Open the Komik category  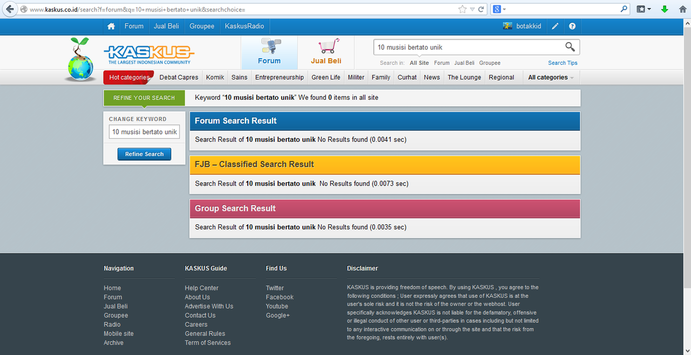point(215,78)
